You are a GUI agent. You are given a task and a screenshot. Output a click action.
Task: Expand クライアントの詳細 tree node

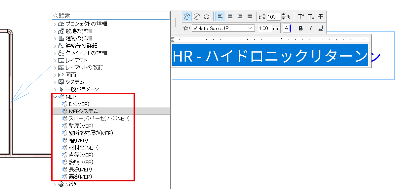point(55,53)
